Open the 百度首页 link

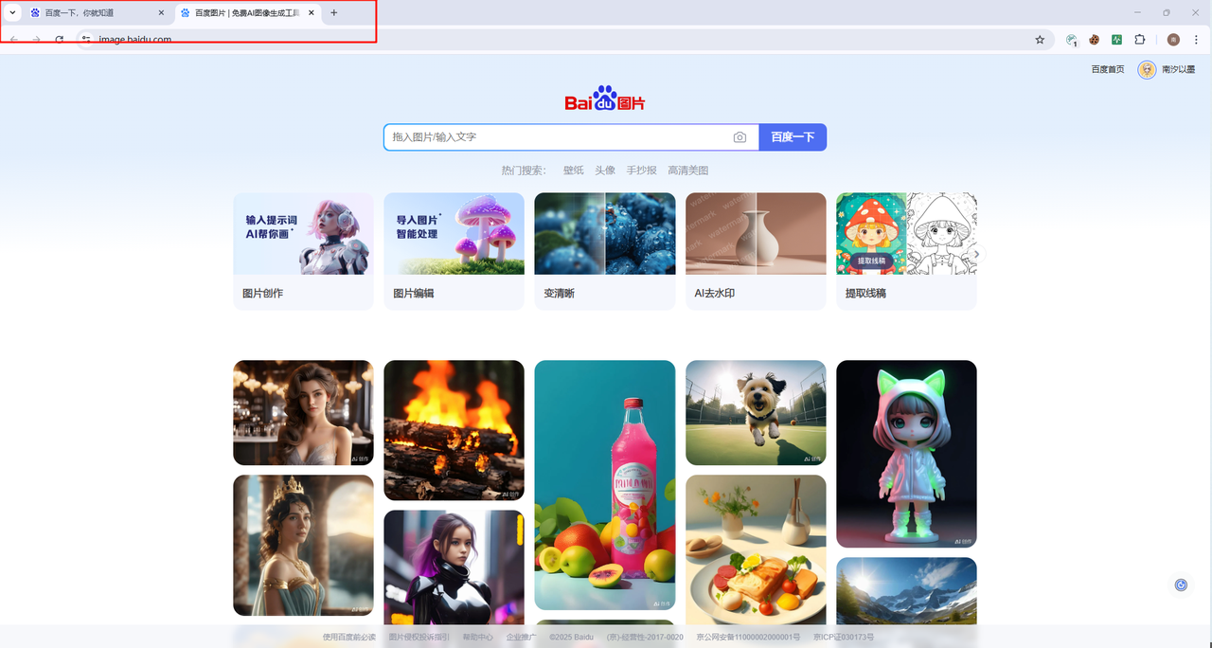(x=1107, y=69)
